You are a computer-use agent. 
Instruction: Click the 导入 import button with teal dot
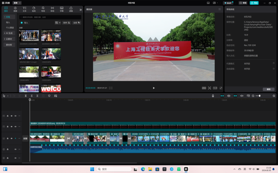coord(24,23)
